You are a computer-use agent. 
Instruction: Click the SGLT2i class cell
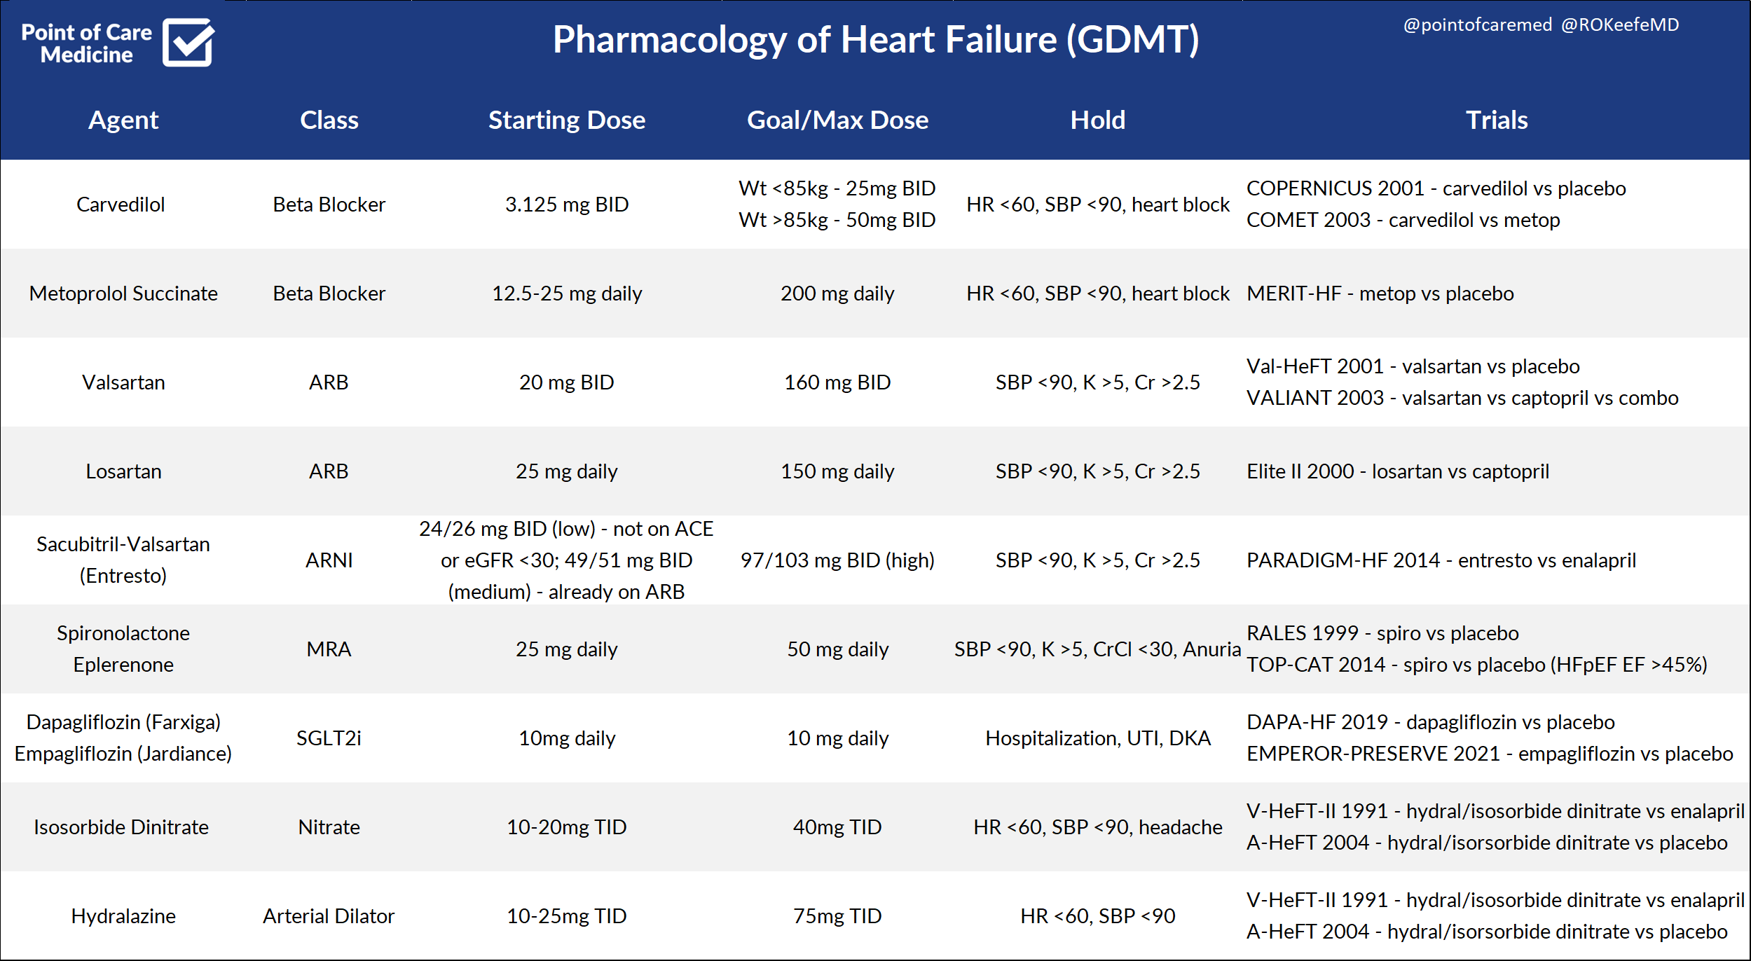(329, 738)
